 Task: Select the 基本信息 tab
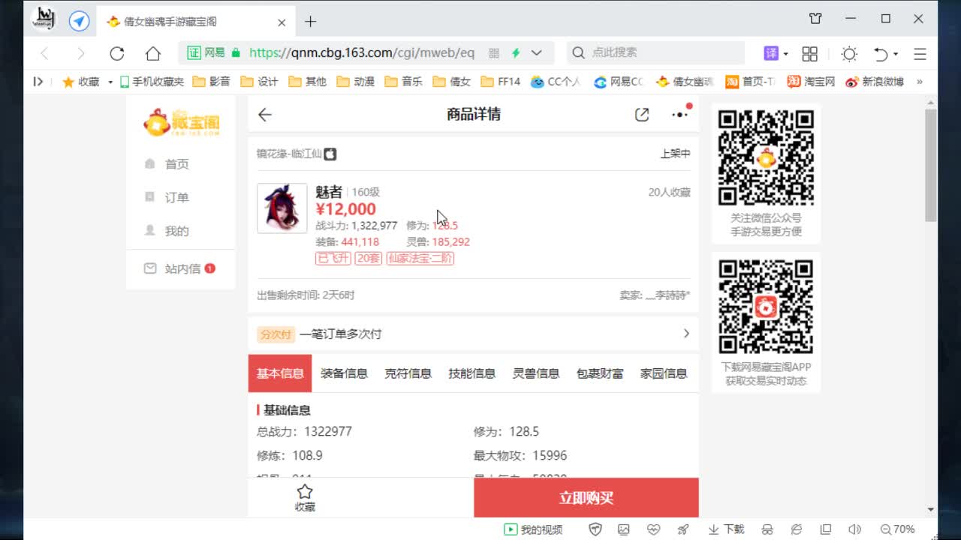click(280, 373)
